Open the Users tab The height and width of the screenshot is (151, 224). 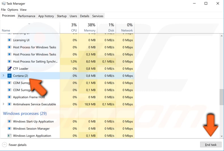click(x=73, y=16)
